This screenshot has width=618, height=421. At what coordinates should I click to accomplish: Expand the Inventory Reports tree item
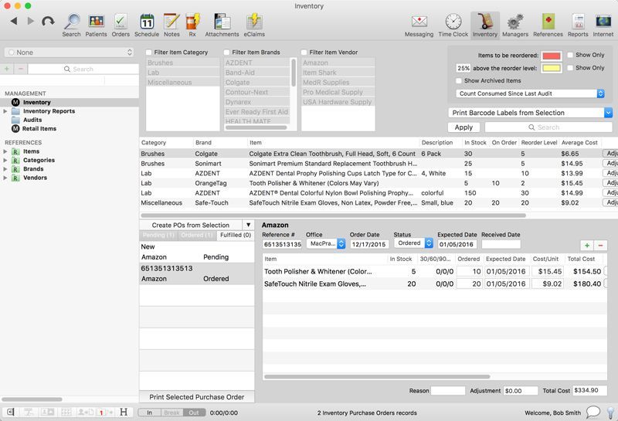(6, 111)
